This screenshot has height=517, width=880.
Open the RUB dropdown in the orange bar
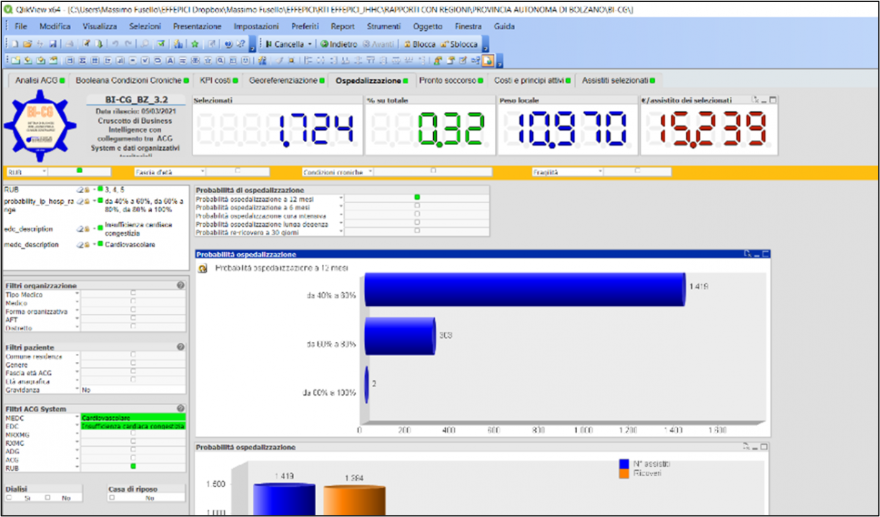45,172
